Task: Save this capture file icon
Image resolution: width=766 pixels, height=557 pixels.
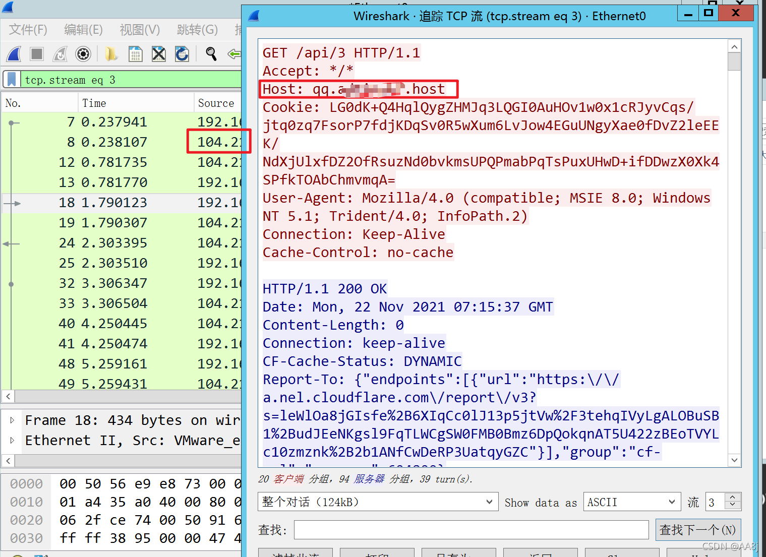Action: pos(136,54)
